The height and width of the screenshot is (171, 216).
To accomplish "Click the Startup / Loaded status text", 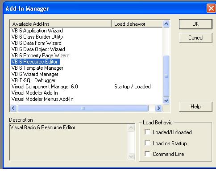I will pos(133,87).
